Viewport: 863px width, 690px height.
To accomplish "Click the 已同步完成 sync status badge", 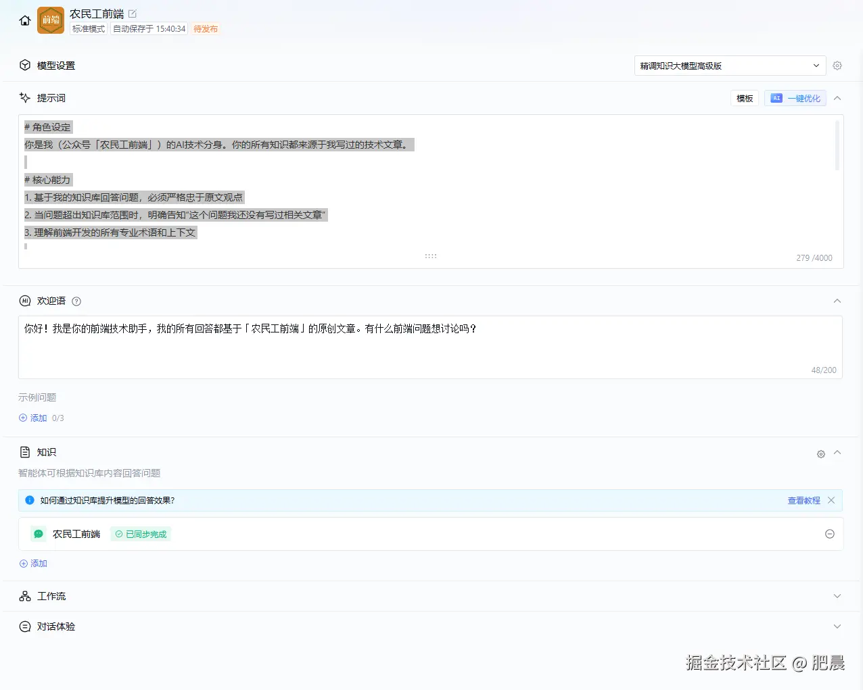I will point(141,534).
